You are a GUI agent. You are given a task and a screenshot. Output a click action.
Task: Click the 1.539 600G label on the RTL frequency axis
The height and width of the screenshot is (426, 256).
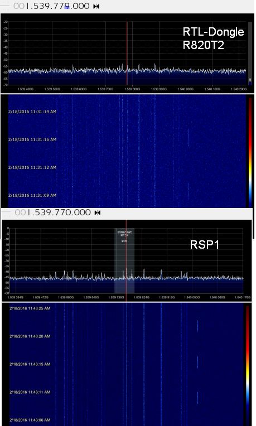coord(79,89)
